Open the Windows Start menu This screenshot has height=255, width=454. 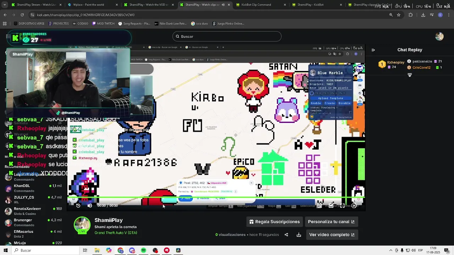(x=5, y=250)
